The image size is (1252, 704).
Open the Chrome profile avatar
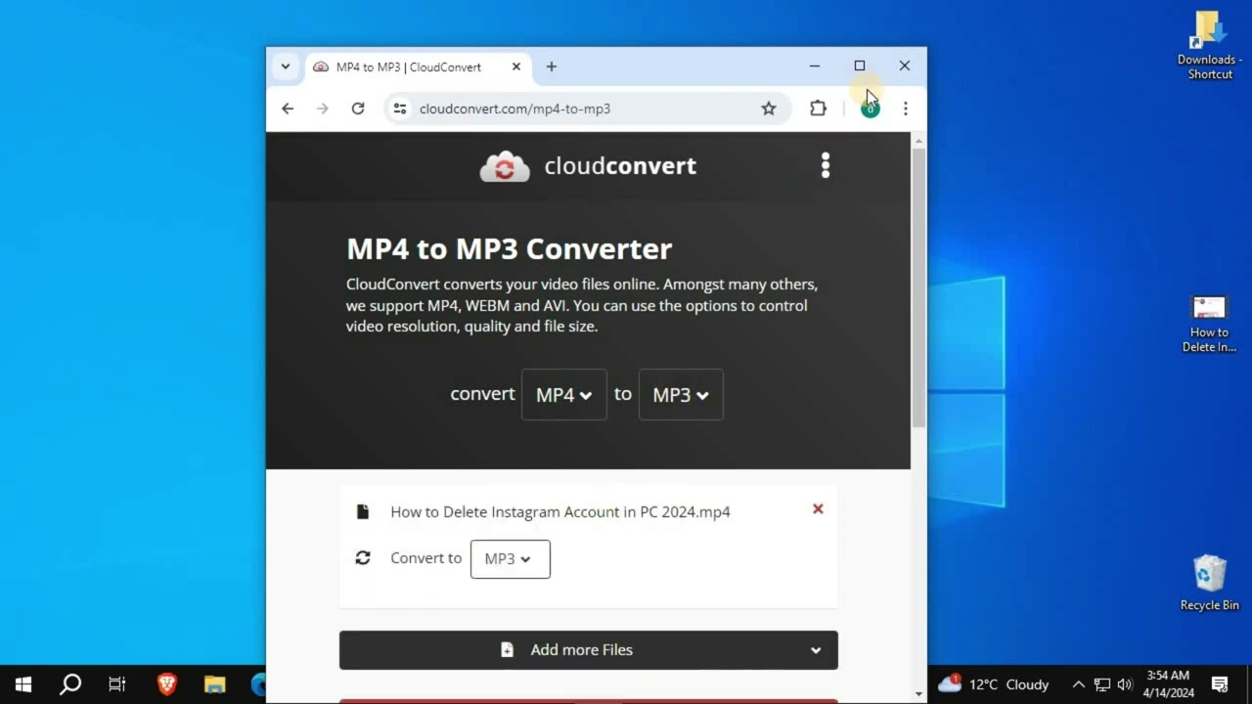870,109
